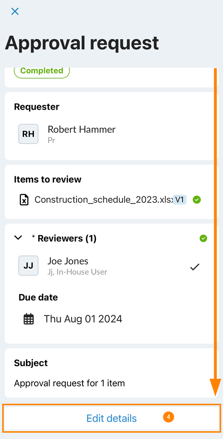Click the subject text field
Image resolution: width=223 pixels, height=439 pixels.
click(x=69, y=383)
